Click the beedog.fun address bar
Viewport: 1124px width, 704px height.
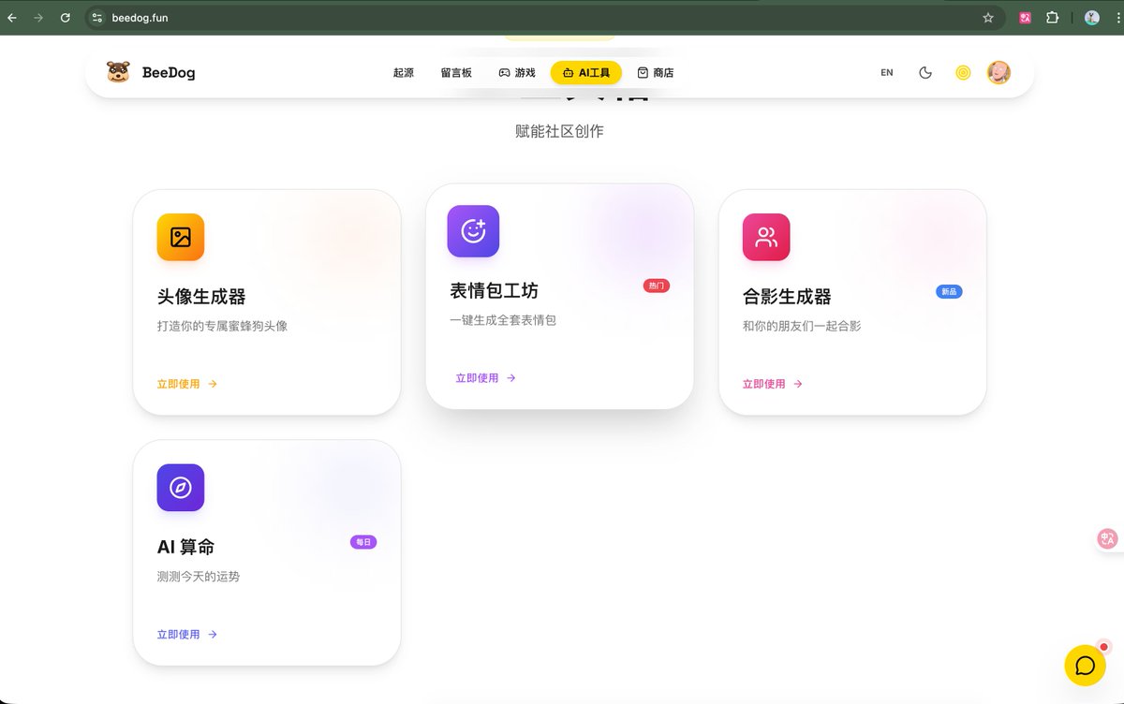(x=543, y=17)
